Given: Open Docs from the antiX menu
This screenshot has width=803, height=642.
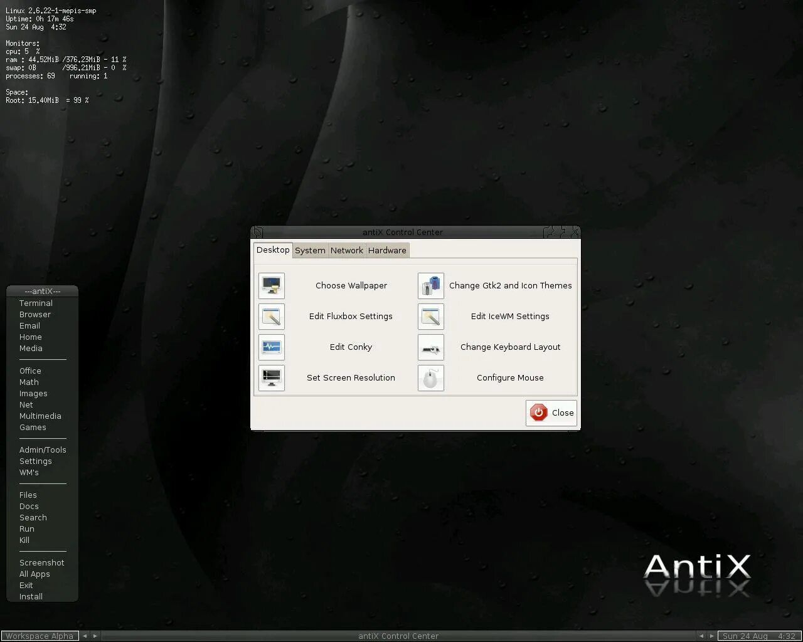Looking at the screenshot, I should (29, 507).
